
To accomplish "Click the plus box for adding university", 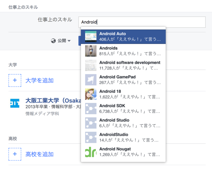I will pos(15,80).
